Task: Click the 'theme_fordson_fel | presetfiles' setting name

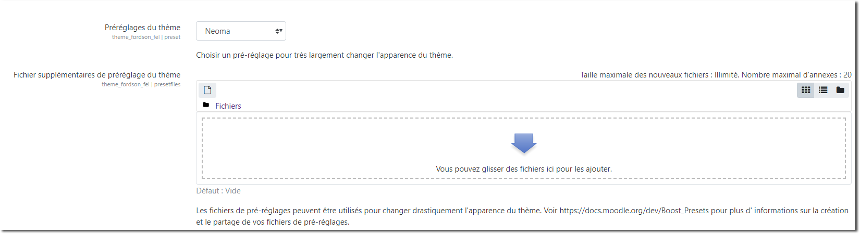Action: [141, 84]
